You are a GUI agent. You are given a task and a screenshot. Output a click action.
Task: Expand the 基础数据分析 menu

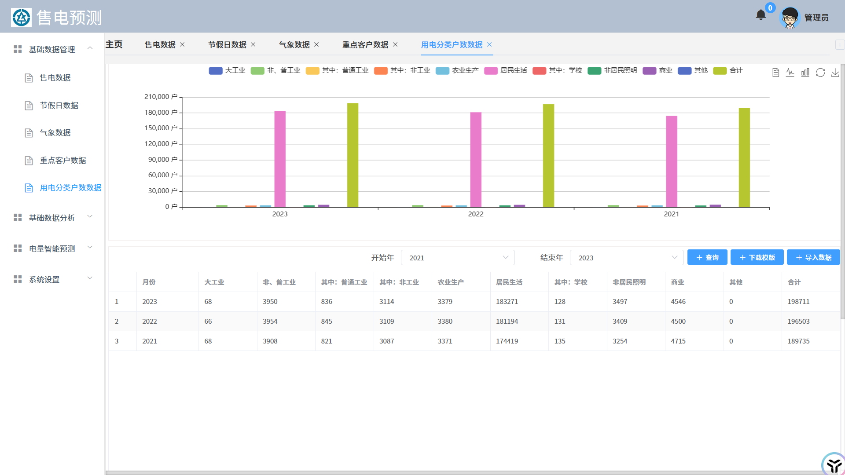pos(52,218)
